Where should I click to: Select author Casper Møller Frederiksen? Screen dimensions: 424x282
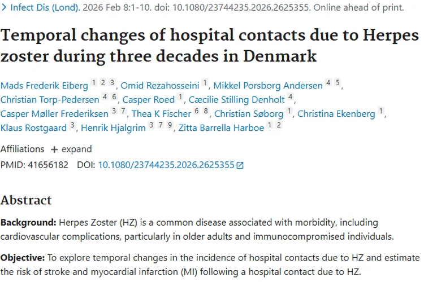click(54, 114)
